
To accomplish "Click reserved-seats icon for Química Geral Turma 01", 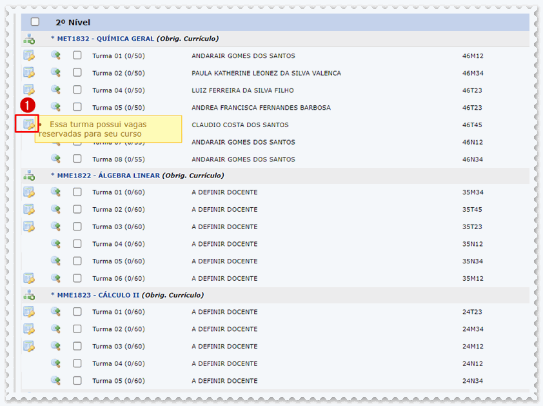I will point(28,56).
